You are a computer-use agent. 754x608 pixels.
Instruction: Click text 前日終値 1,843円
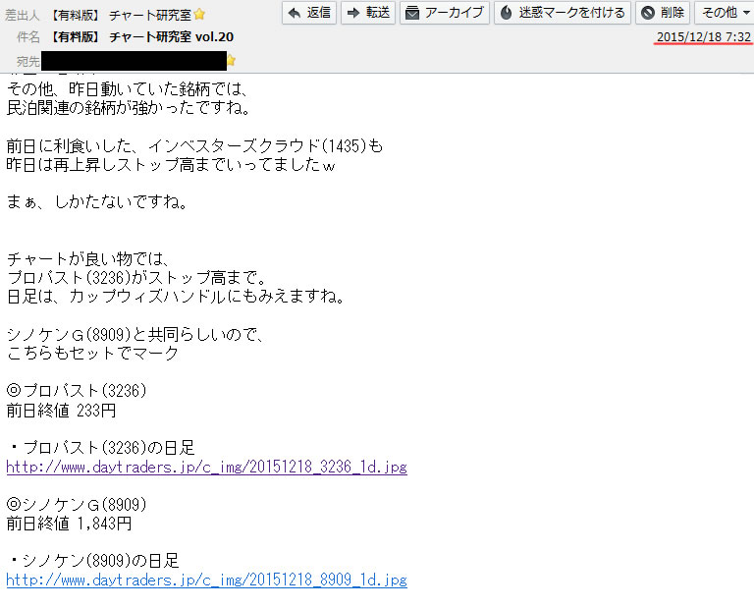[x=69, y=524]
